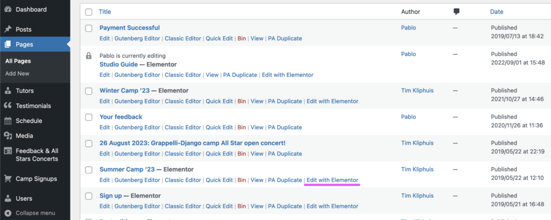Open the Add New pages submenu item

17,74
